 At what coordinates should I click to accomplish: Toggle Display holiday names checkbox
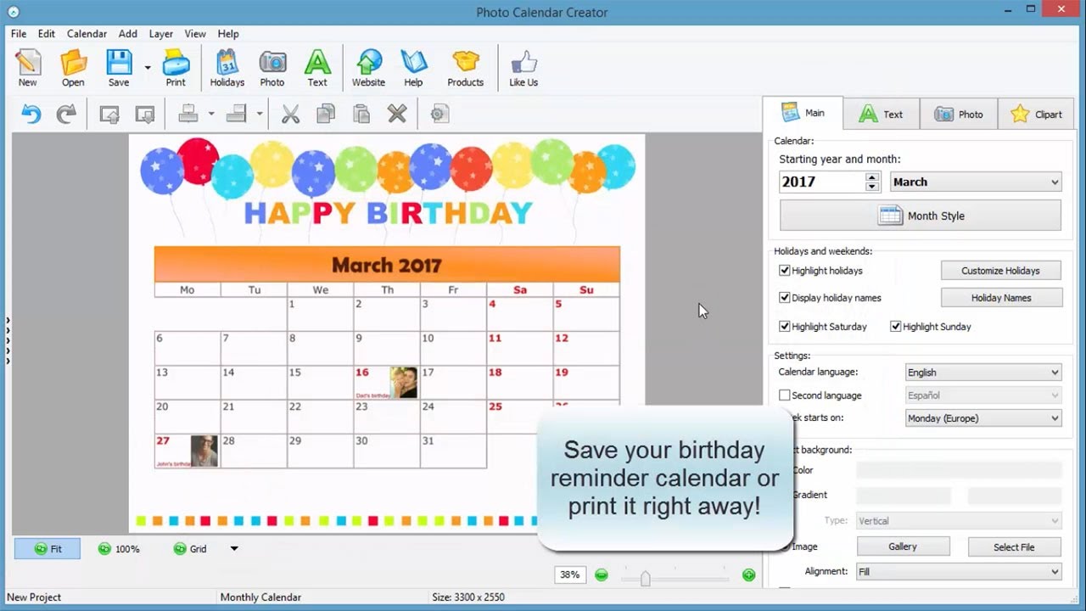[785, 298]
